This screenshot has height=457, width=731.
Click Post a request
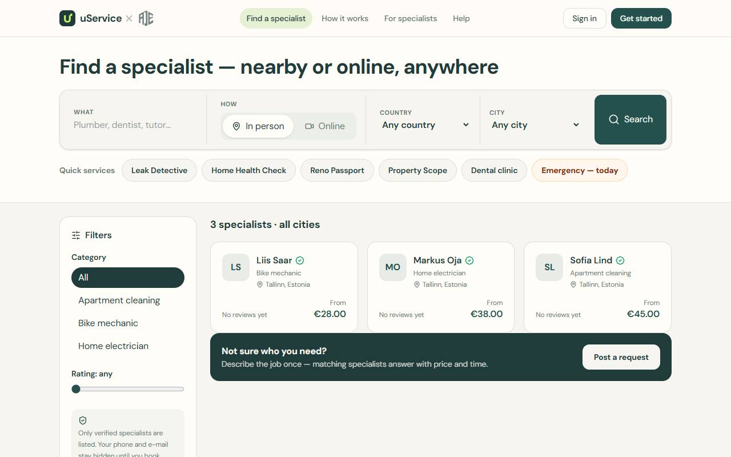621,357
